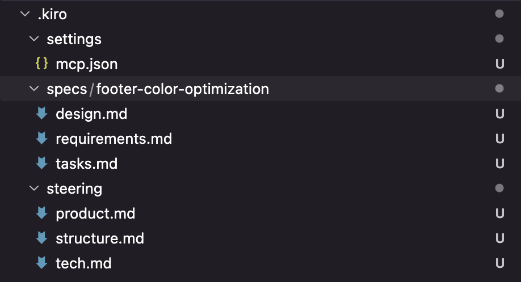The width and height of the screenshot is (521, 282).
Task: Collapse the settings folder chevron
Action: pyautogui.click(x=34, y=39)
